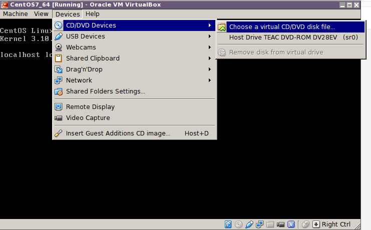Image resolution: width=371 pixels, height=230 pixels.
Task: Click the Drag'n'Drop icon
Action: point(59,69)
